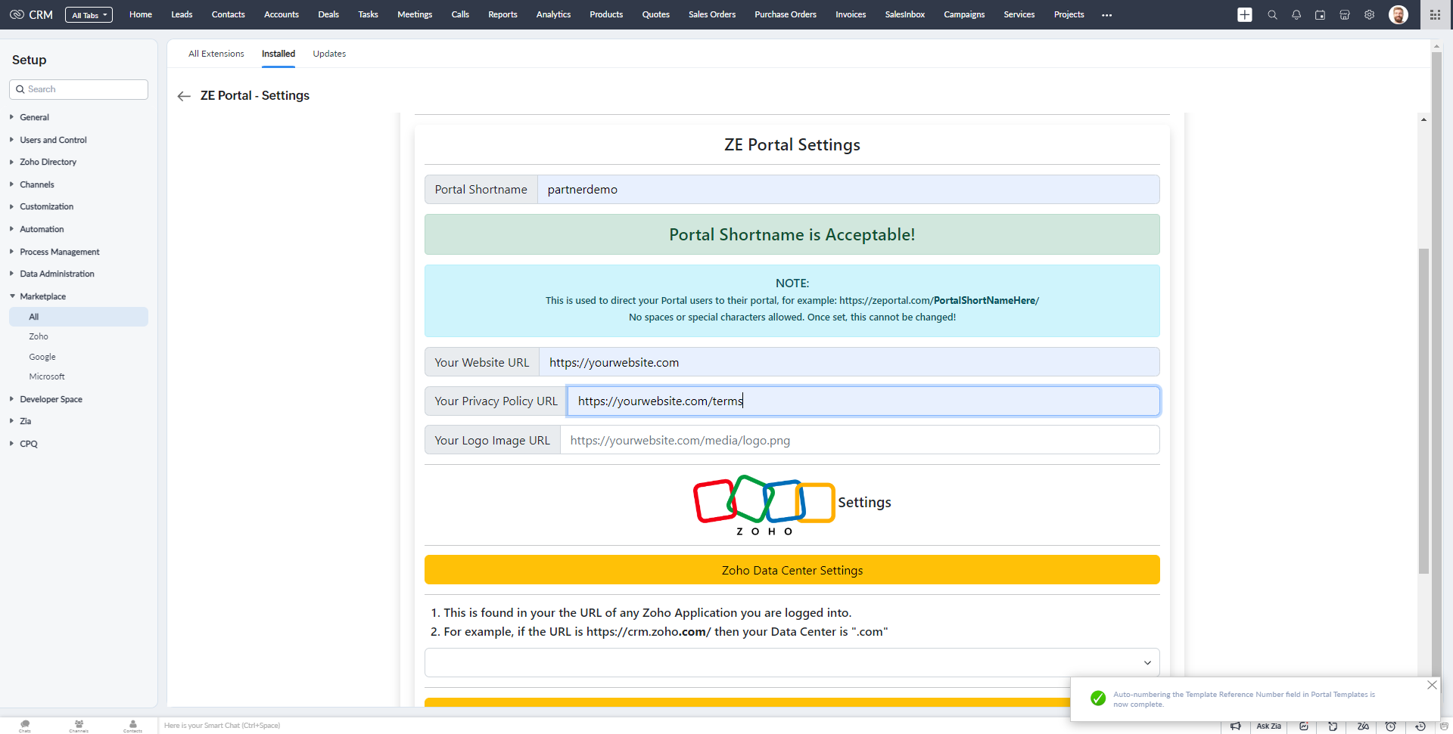Open the announcements megaphone icon in the bottom bar
Screen dimensions: 1453x734
tap(1235, 726)
